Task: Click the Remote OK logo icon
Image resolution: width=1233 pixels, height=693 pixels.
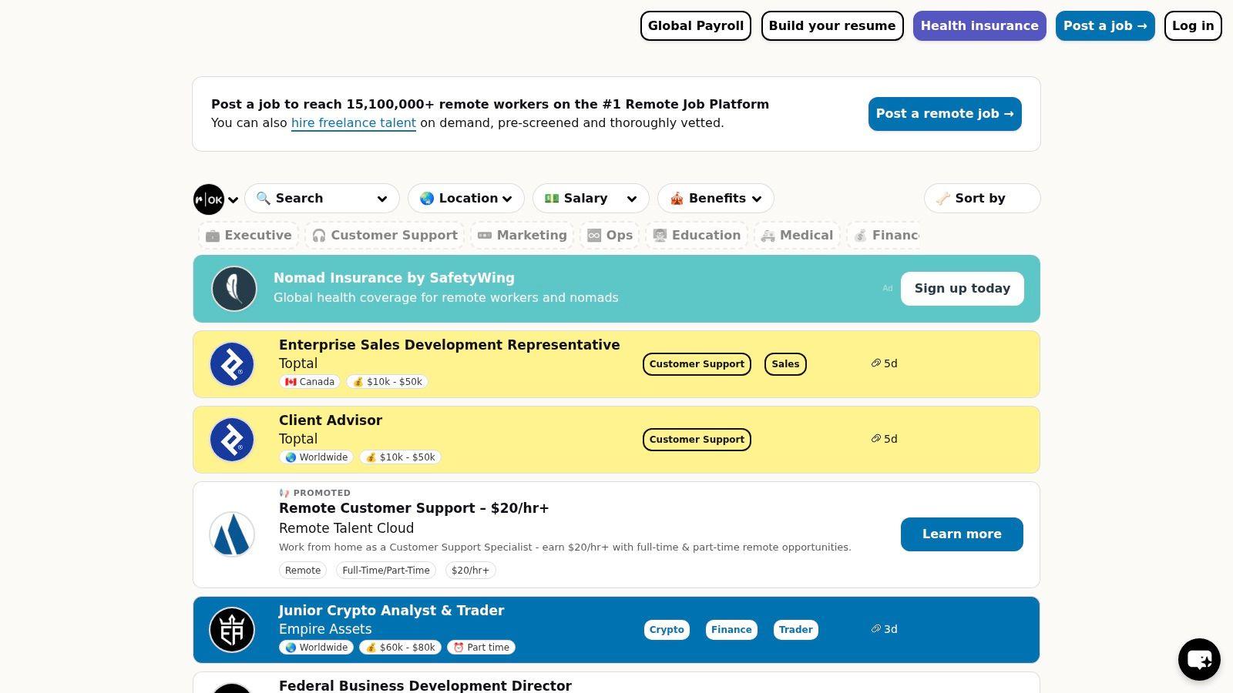Action: 209,199
